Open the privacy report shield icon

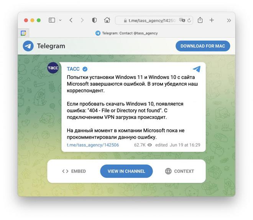pyautogui.click(x=94, y=20)
